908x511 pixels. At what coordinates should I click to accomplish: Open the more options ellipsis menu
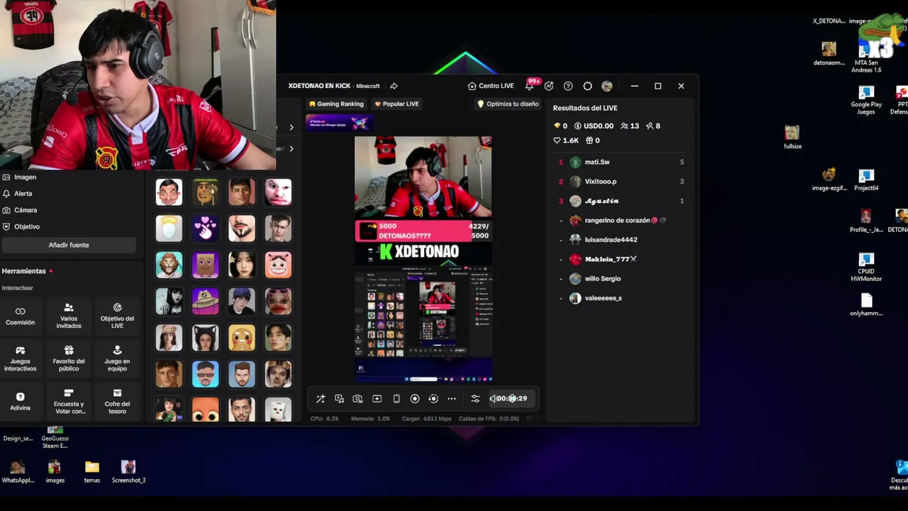pyautogui.click(x=452, y=399)
